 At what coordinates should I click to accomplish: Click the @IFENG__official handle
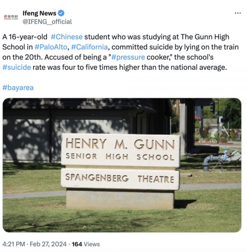tap(47, 21)
